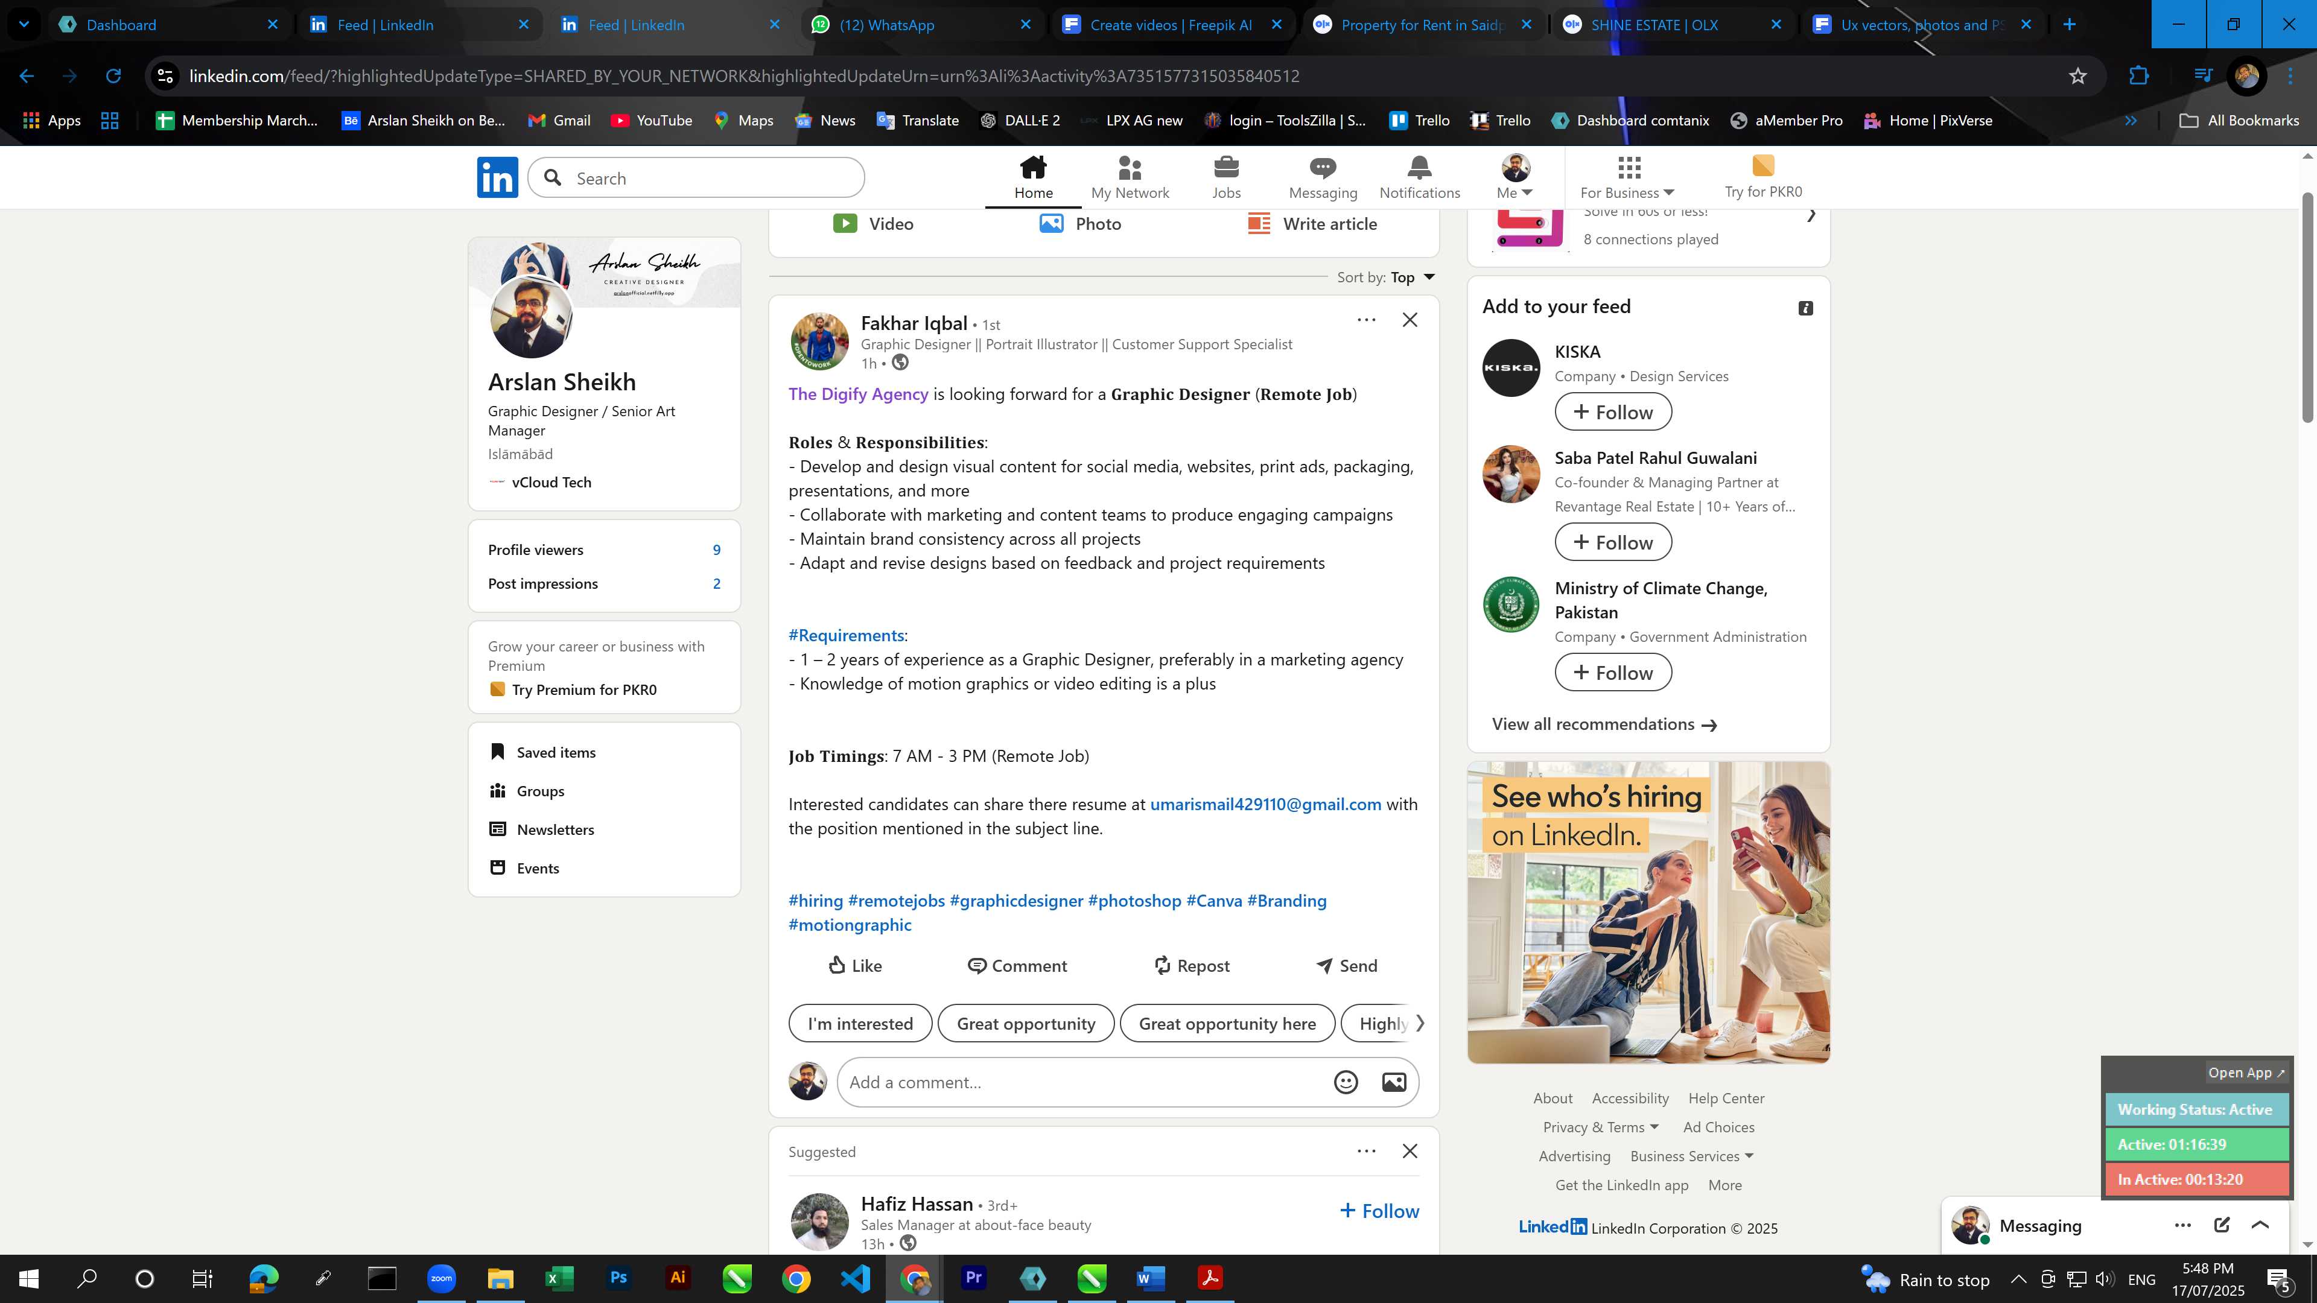Click info icon beside Add to your feed
2317x1303 pixels.
(x=1804, y=308)
